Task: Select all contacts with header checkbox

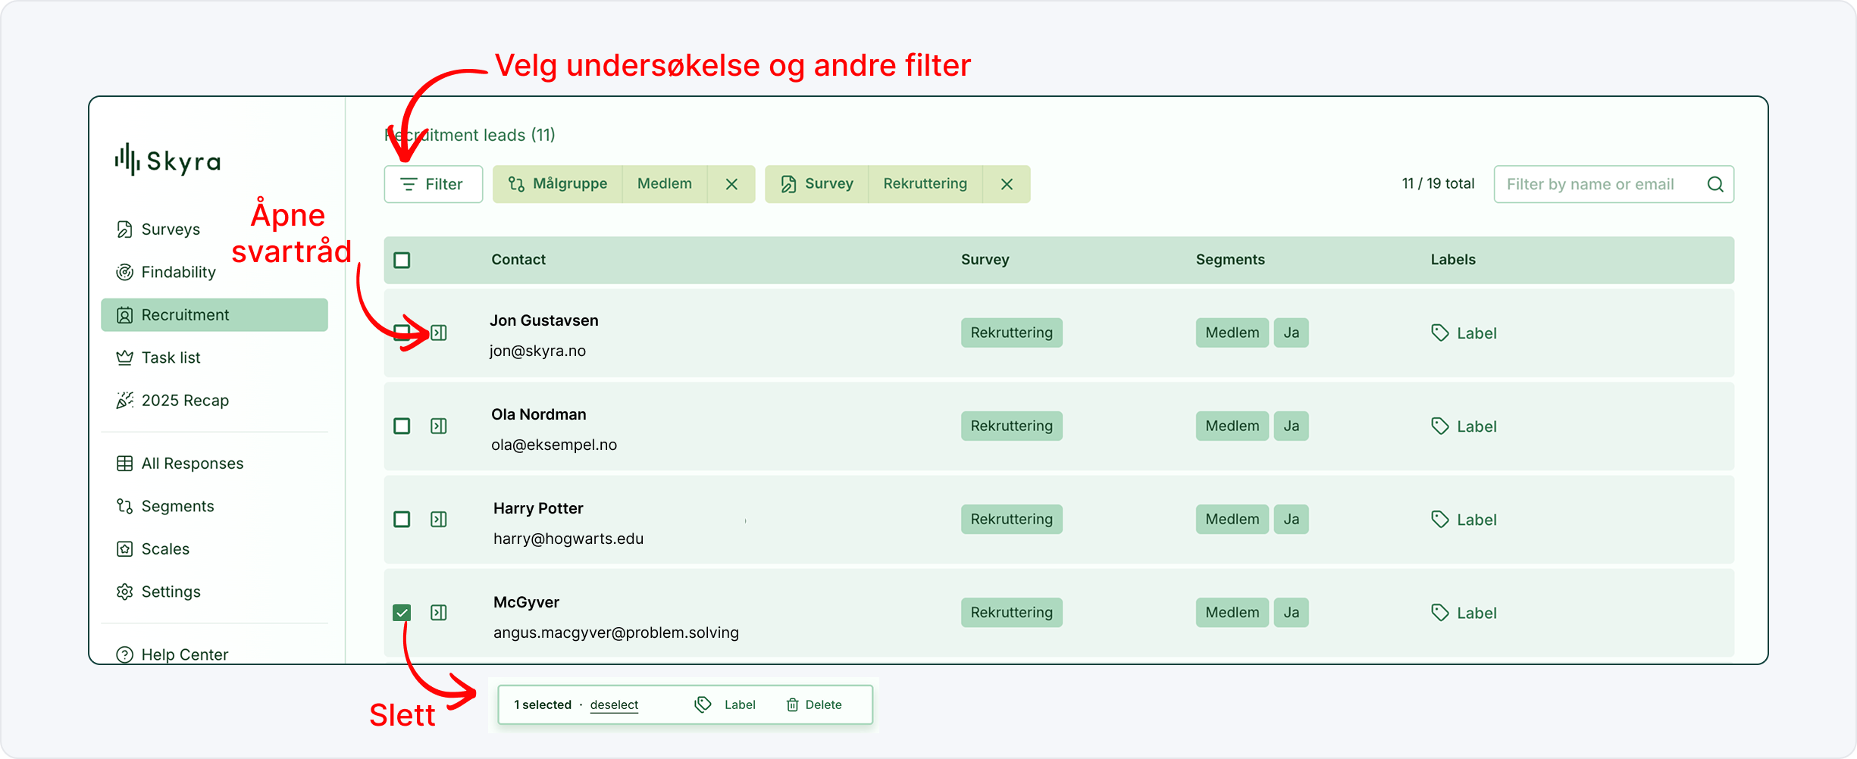Action: [x=402, y=260]
